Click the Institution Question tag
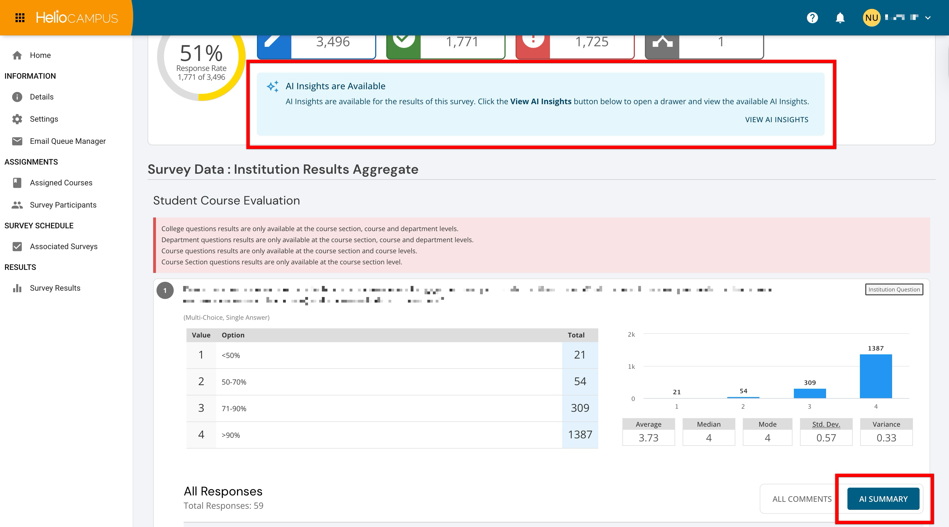This screenshot has width=949, height=527. pos(894,290)
